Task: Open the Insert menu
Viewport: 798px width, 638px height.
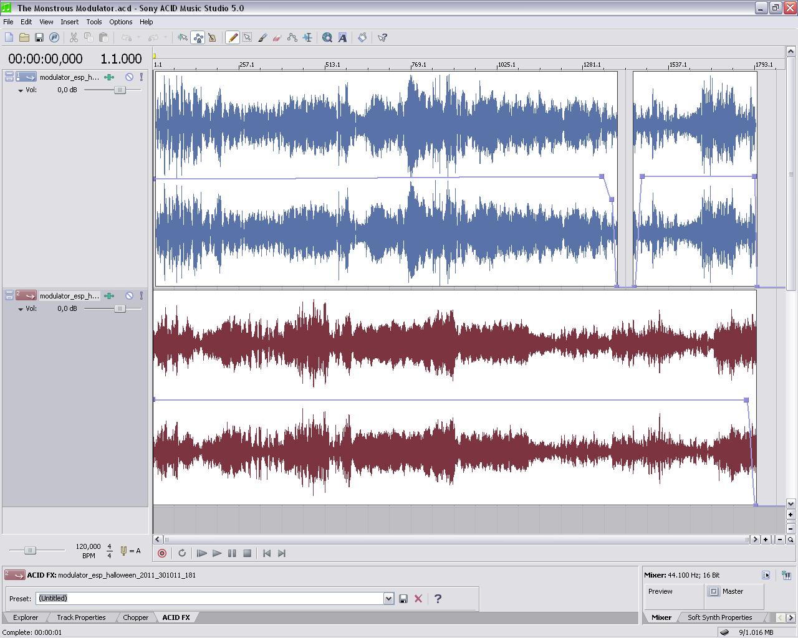Action: pyautogui.click(x=70, y=22)
